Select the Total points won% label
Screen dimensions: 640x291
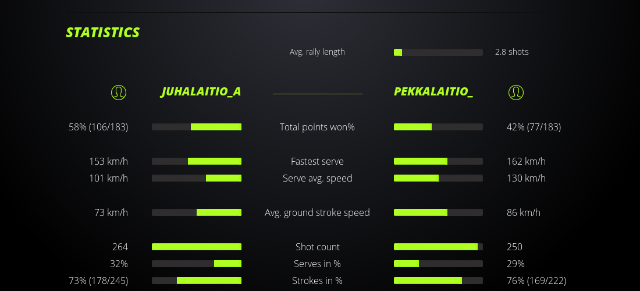click(x=317, y=127)
